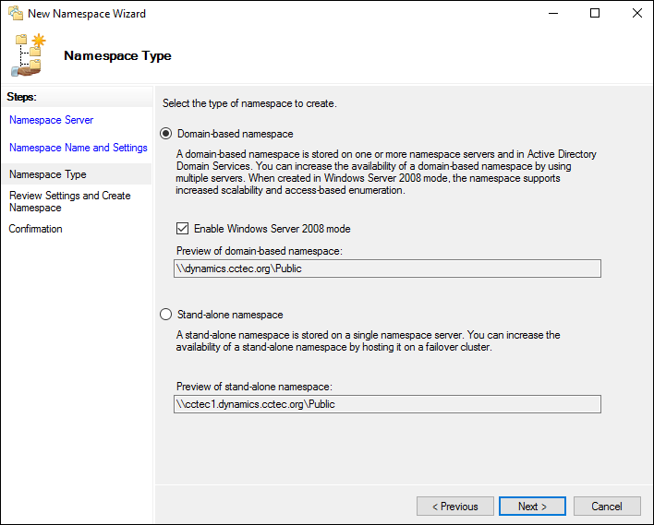This screenshot has width=654, height=525.
Task: Click the wizard icon in the title bar
Action: click(16, 14)
